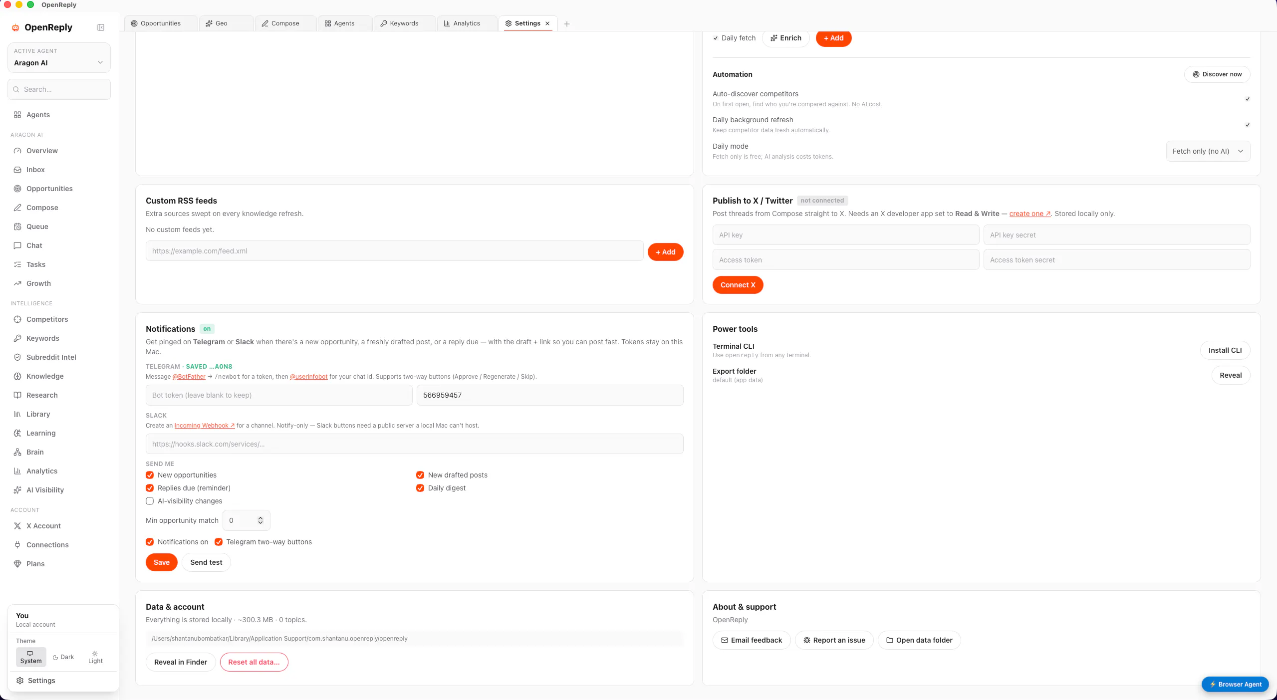Open Compose in the sidebar

pos(59,208)
